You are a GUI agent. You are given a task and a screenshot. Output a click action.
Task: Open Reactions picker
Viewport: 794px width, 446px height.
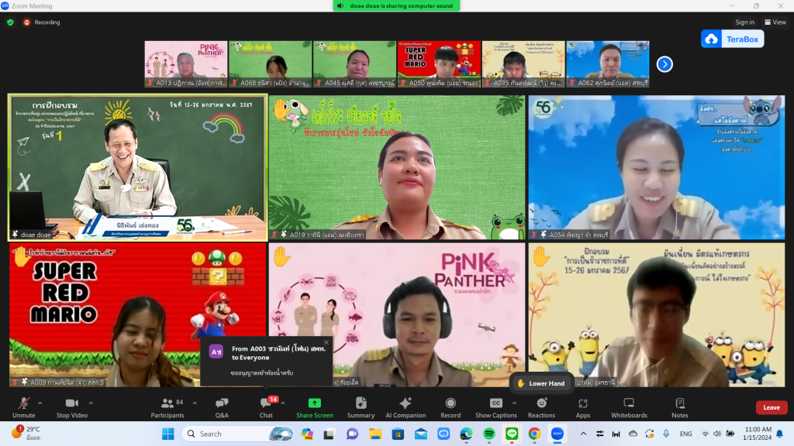[x=541, y=407]
